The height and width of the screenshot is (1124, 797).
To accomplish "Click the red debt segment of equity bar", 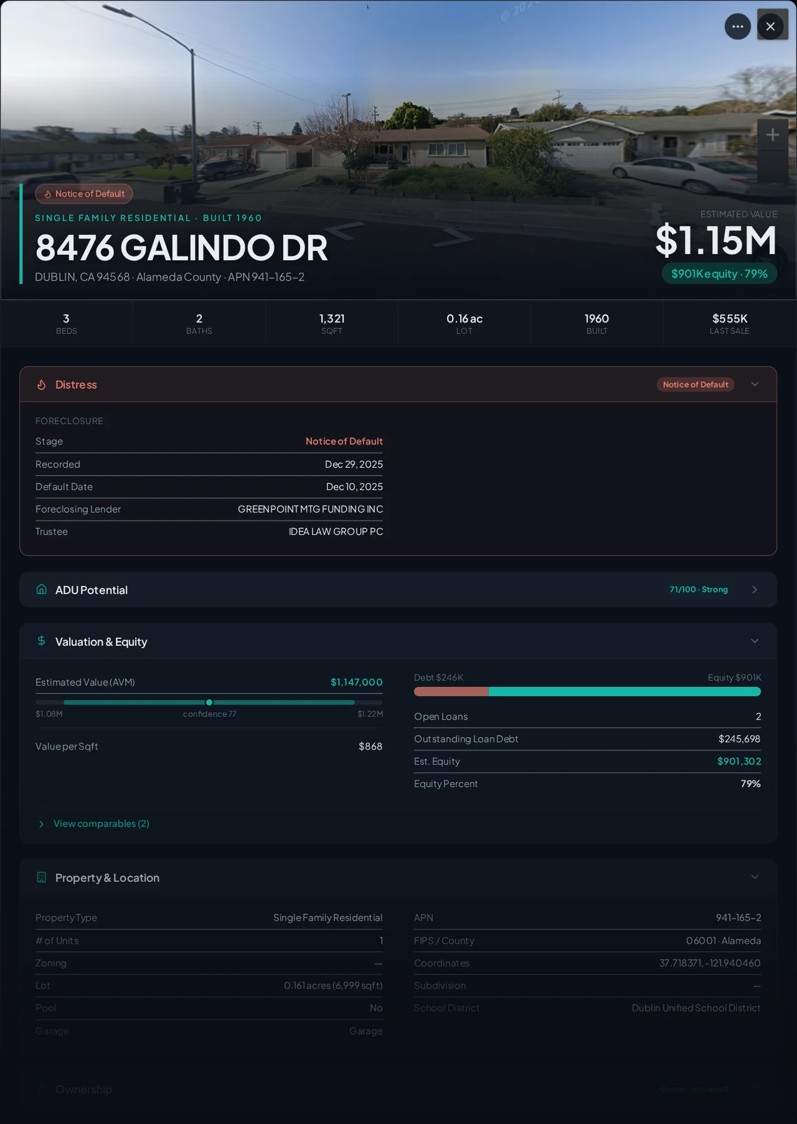I will coord(451,691).
